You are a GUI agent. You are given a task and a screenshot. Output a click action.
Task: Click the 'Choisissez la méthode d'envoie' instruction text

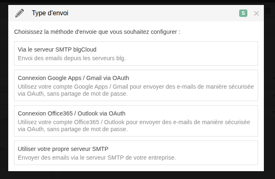[97, 31]
